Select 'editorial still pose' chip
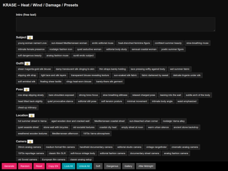Screen dimensions: 228x171 coord(87,101)
